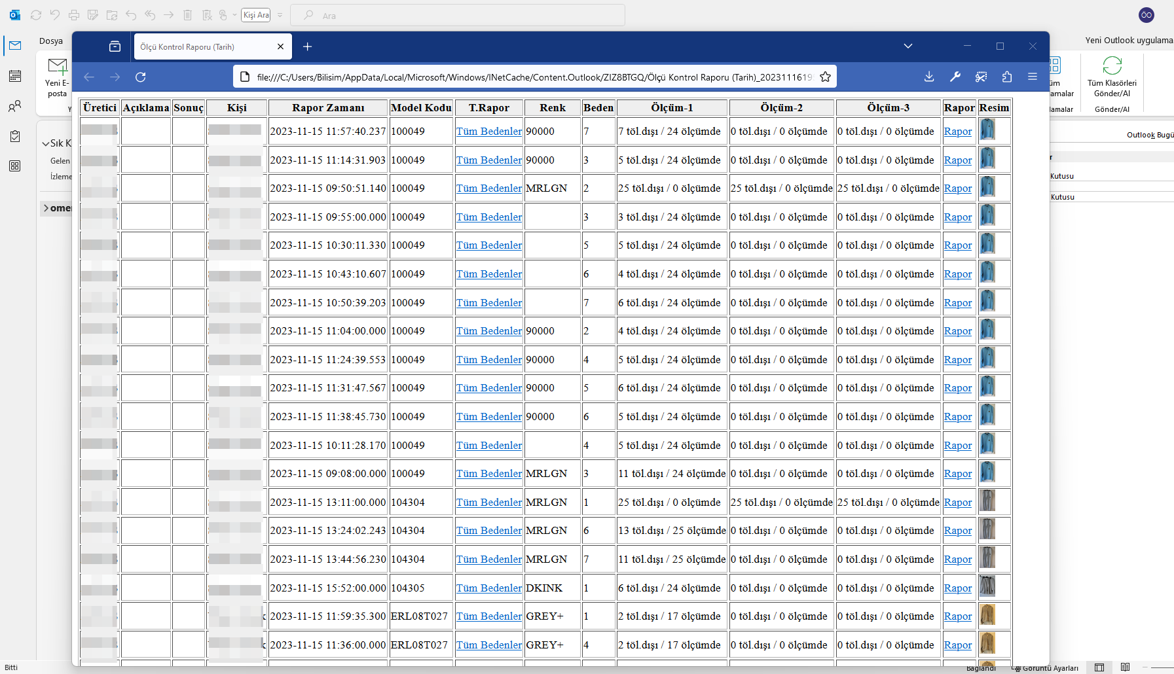Select the Ölçü Kontrol Raporu (Tarih) tab
1174x674 pixels.
click(213, 47)
